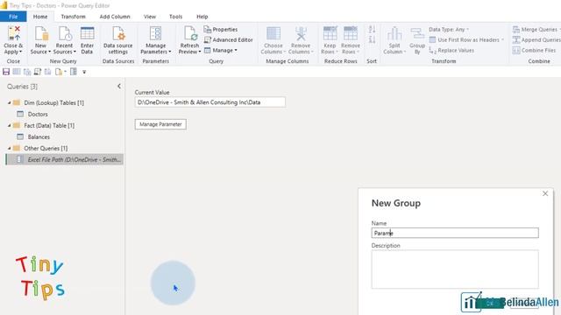
Task: Click Replace Values in Transform group
Action: [x=451, y=51]
